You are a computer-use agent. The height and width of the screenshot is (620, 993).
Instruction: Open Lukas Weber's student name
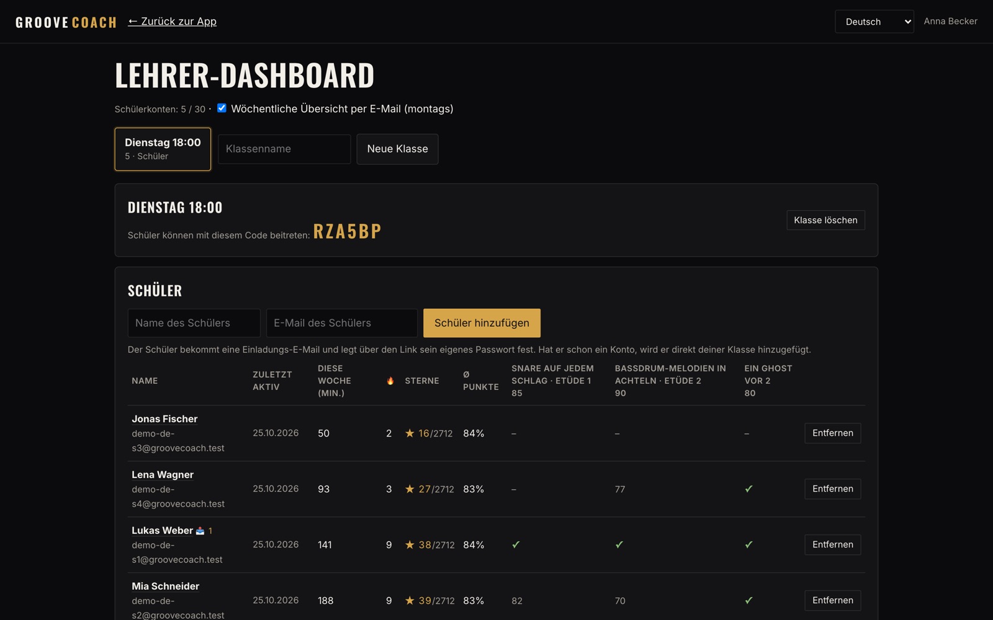(x=162, y=531)
